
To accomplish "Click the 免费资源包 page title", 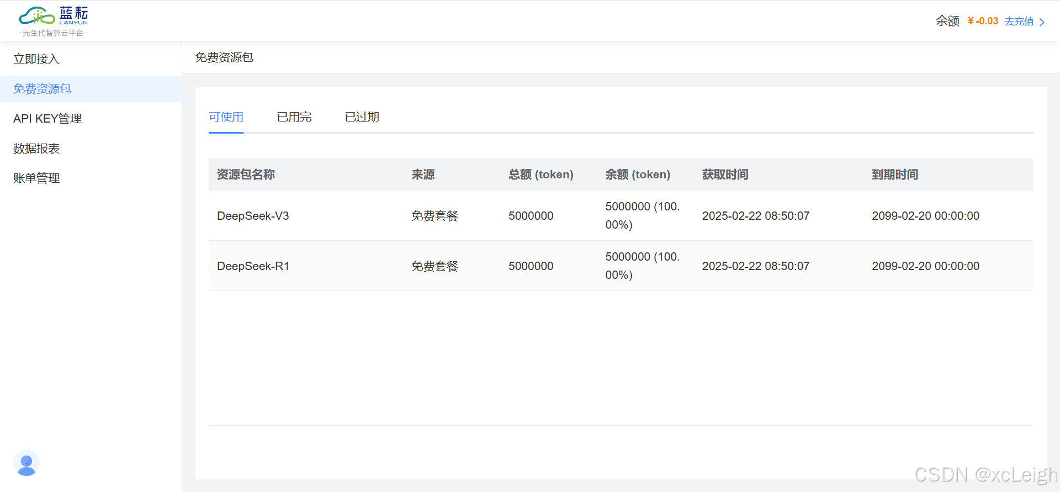I will point(224,57).
